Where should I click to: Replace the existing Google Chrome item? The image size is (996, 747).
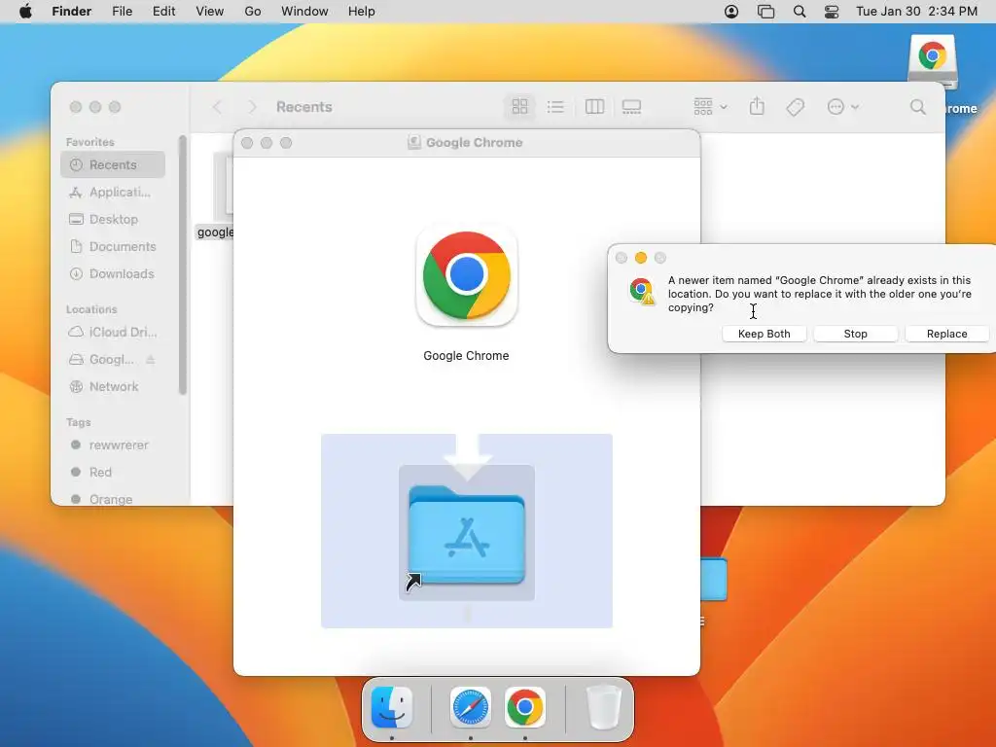coord(946,334)
